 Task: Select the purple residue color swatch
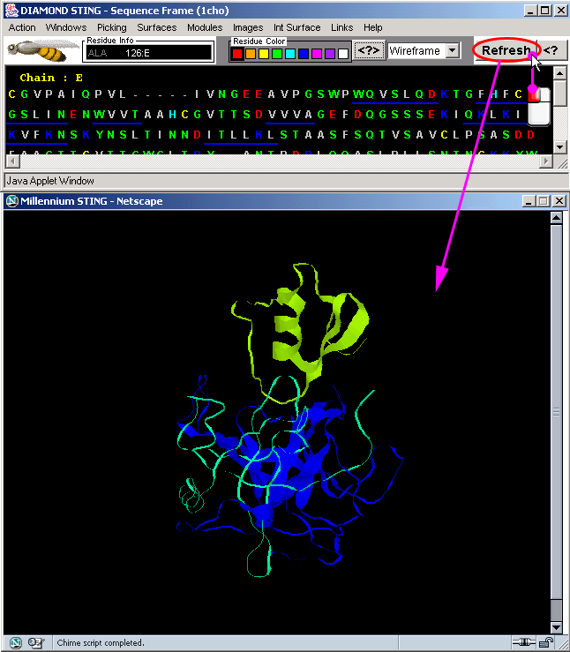(329, 54)
